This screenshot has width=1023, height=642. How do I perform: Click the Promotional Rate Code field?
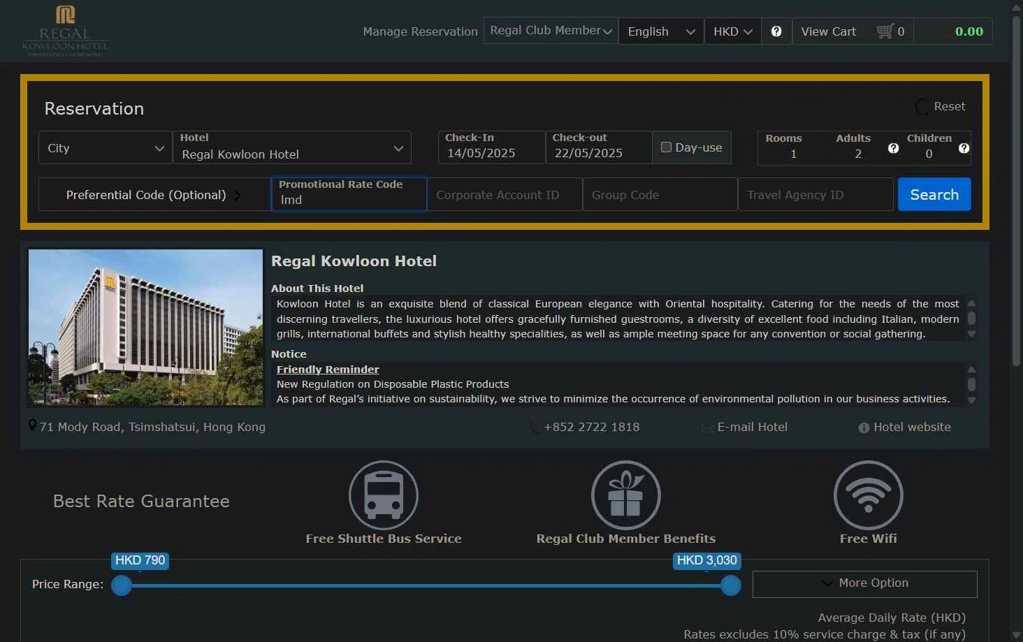[x=349, y=194]
